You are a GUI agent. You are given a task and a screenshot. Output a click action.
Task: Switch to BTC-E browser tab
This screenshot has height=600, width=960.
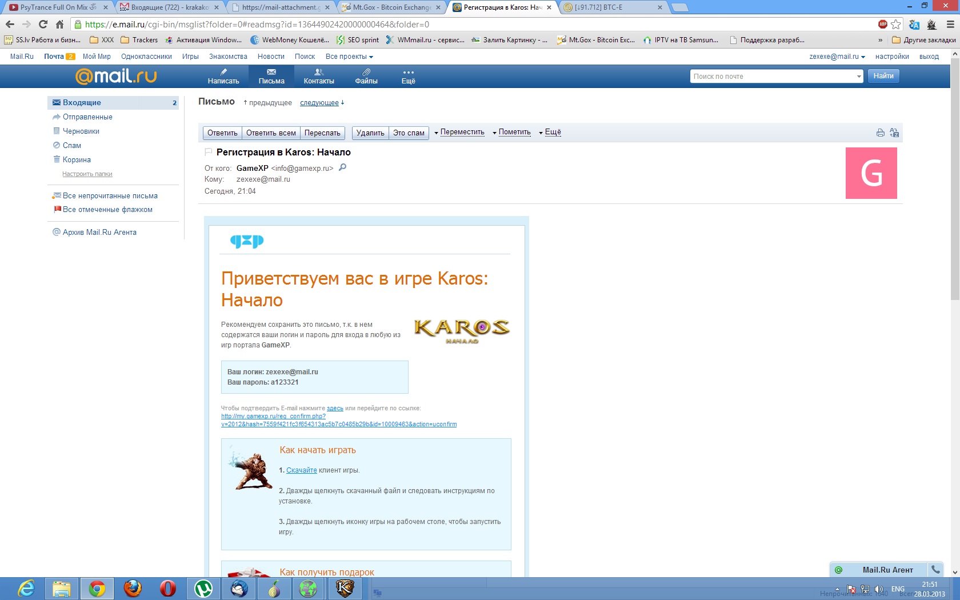[612, 7]
